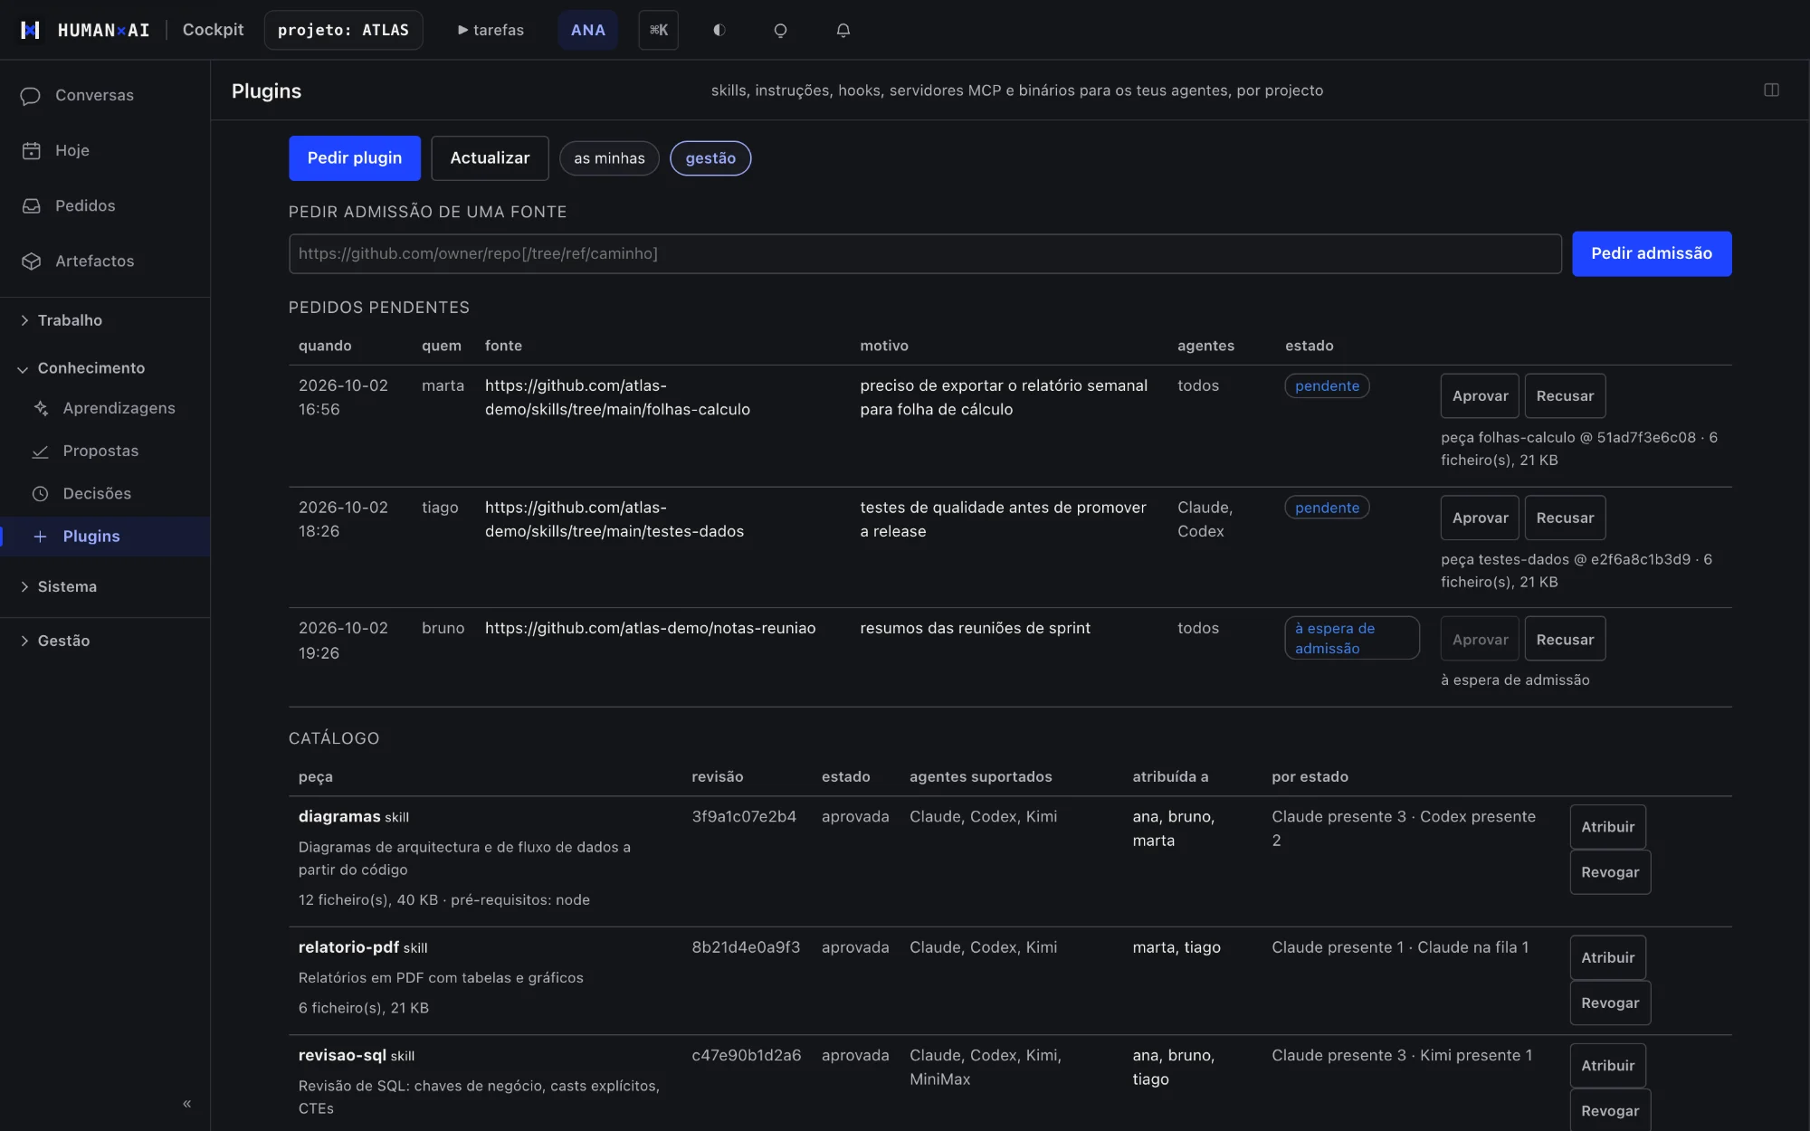The width and height of the screenshot is (1810, 1131).
Task: Click the HUMAN×AI logo icon
Action: 30,30
